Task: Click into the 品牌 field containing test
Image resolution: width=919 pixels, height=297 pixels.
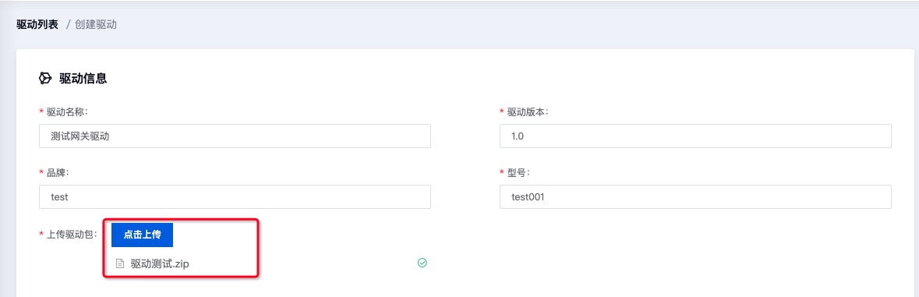Action: tap(235, 196)
